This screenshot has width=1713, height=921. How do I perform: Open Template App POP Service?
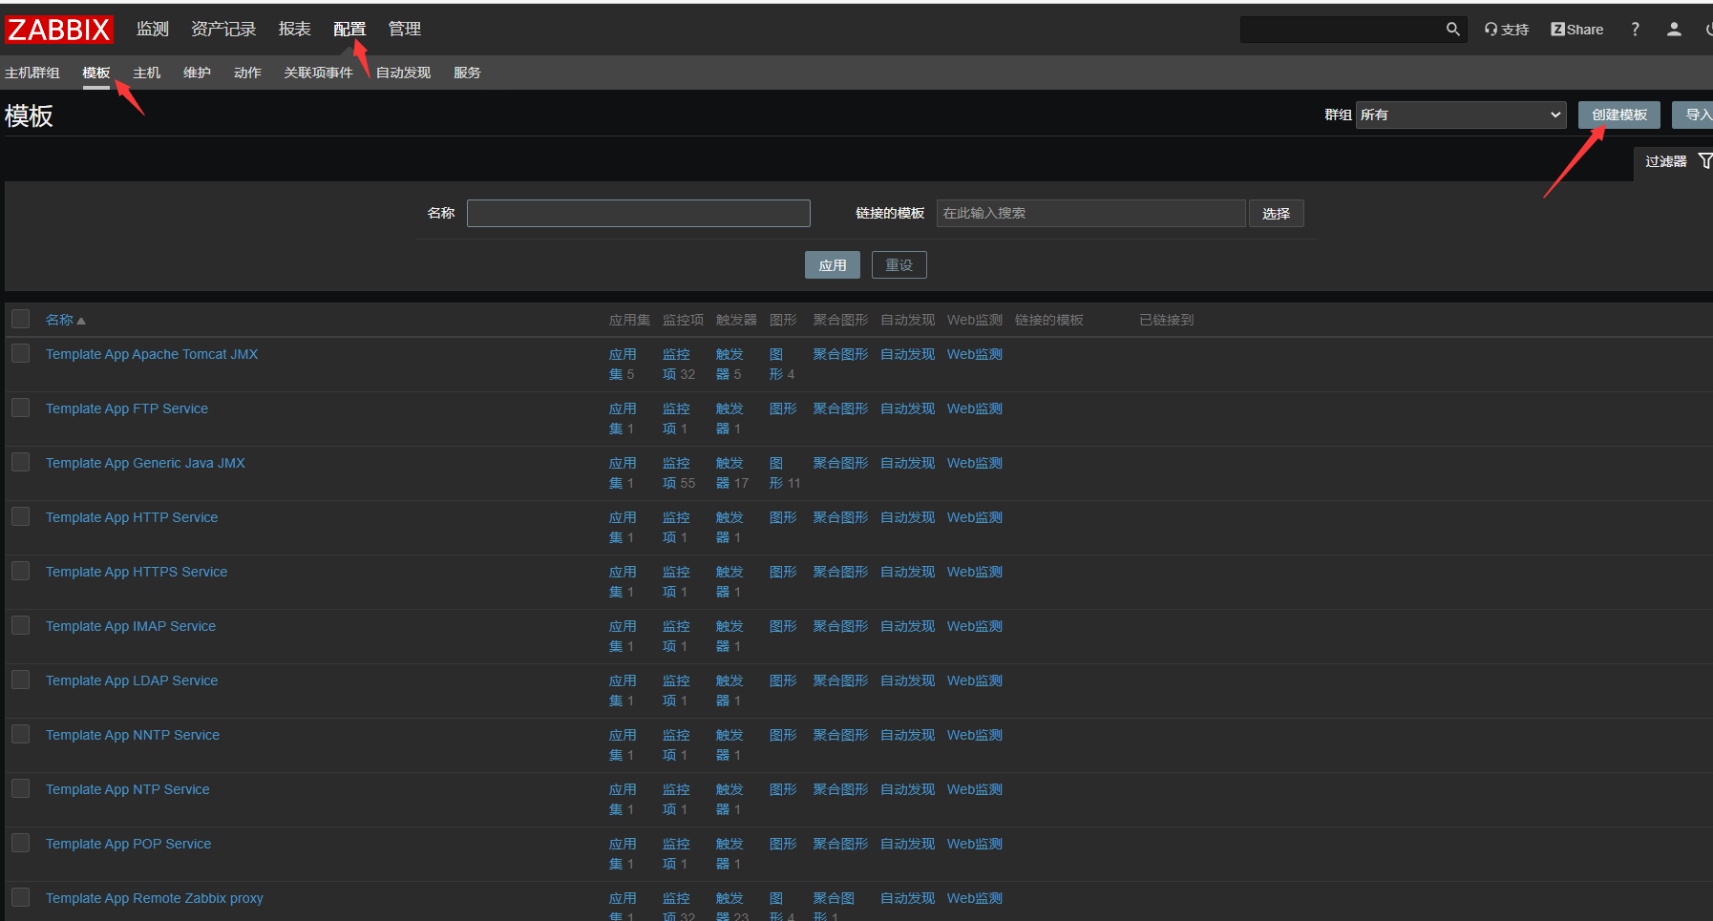(129, 844)
